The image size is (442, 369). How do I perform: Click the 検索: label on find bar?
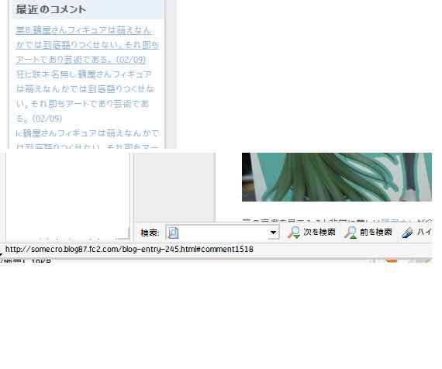[150, 233]
